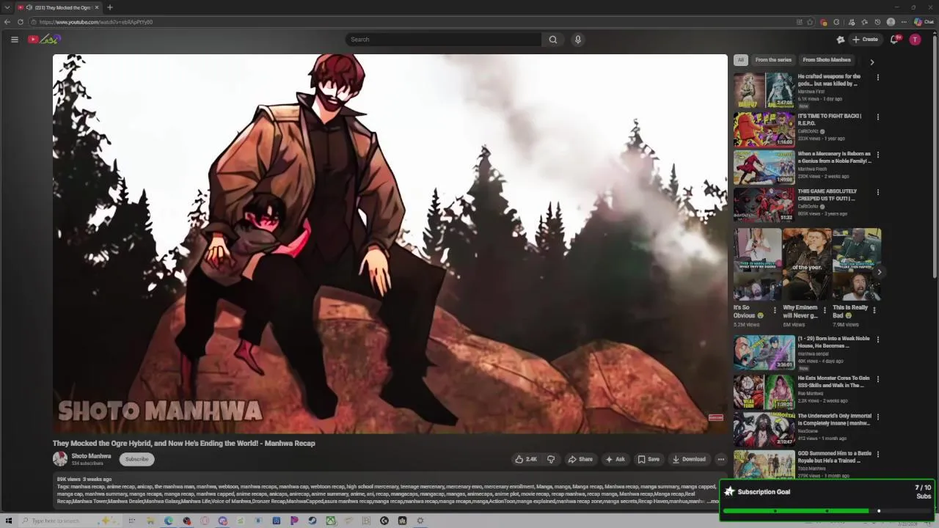Dislike the video with thumbs down
The height and width of the screenshot is (528, 939).
pyautogui.click(x=551, y=459)
